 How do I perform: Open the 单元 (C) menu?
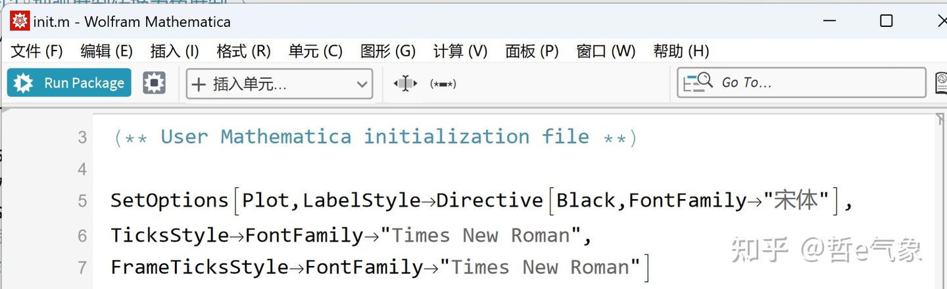coord(315,51)
